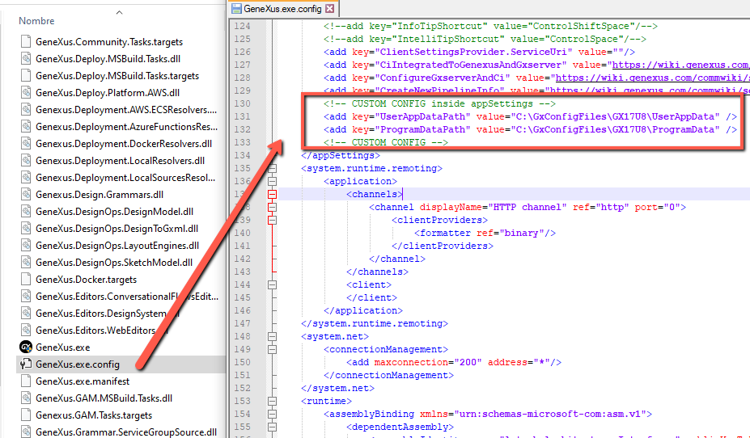The image size is (750, 438).
Task: Click the Genexus.Deployment.DockerResolvers.dll icon
Action: tap(26, 144)
